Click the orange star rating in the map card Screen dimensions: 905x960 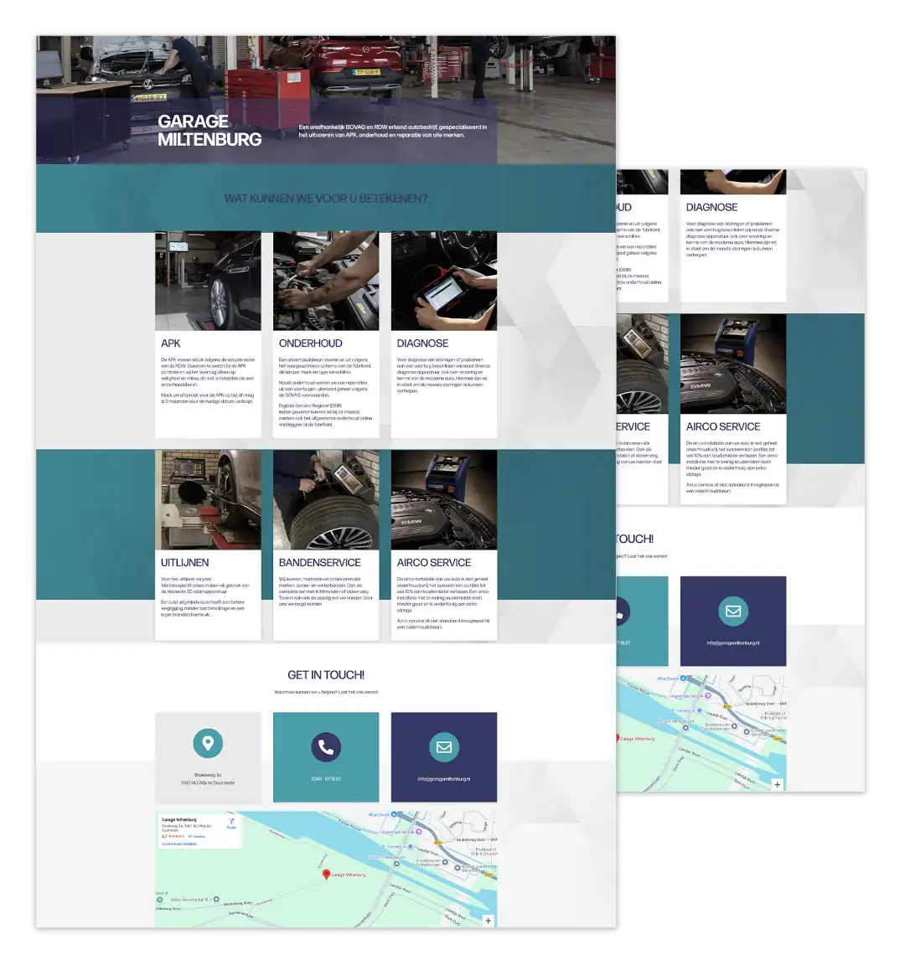[x=177, y=836]
